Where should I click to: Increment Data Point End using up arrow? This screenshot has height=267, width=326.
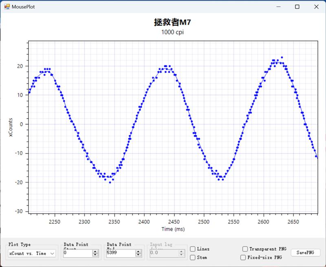pyautogui.click(x=139, y=252)
